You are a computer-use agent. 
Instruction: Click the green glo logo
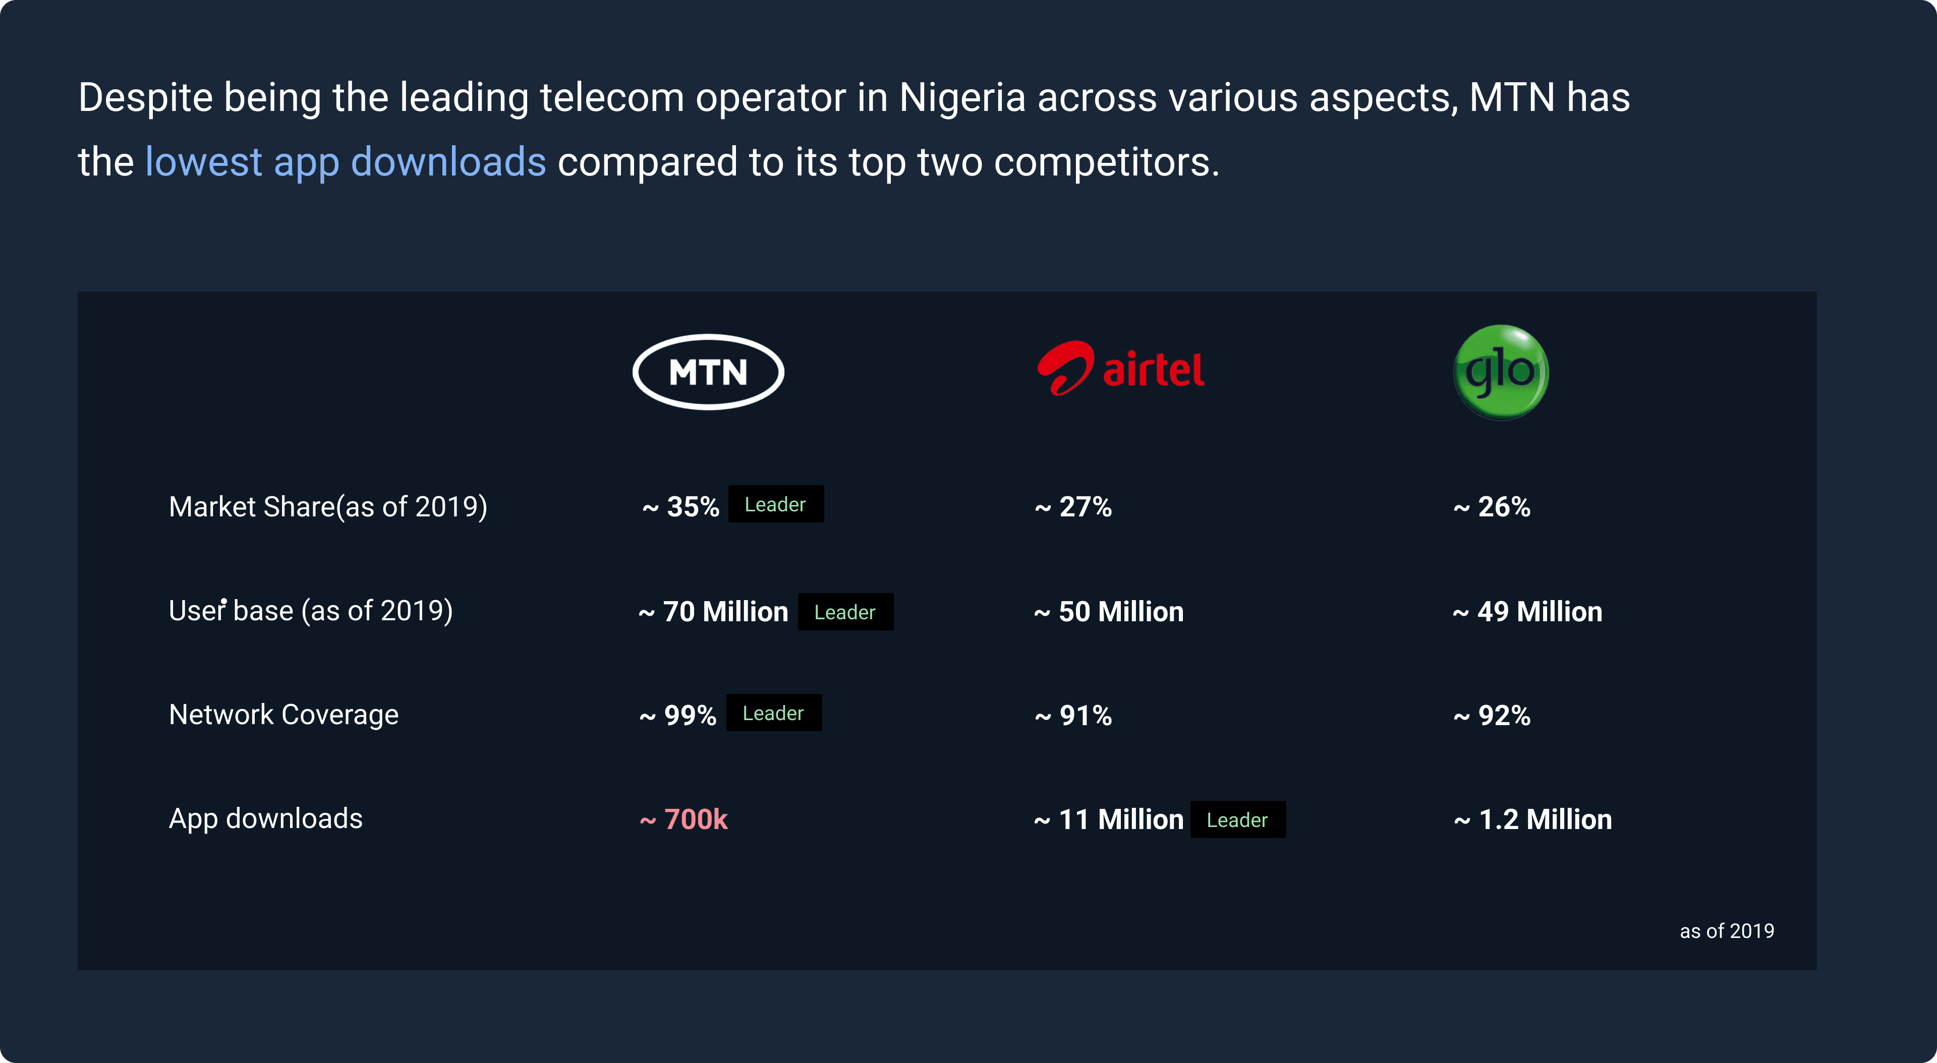tap(1501, 372)
